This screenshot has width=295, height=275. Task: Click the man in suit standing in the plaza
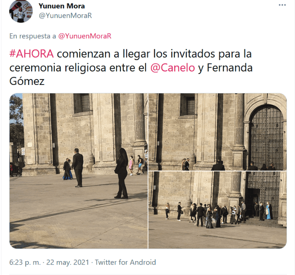pyautogui.click(x=78, y=167)
